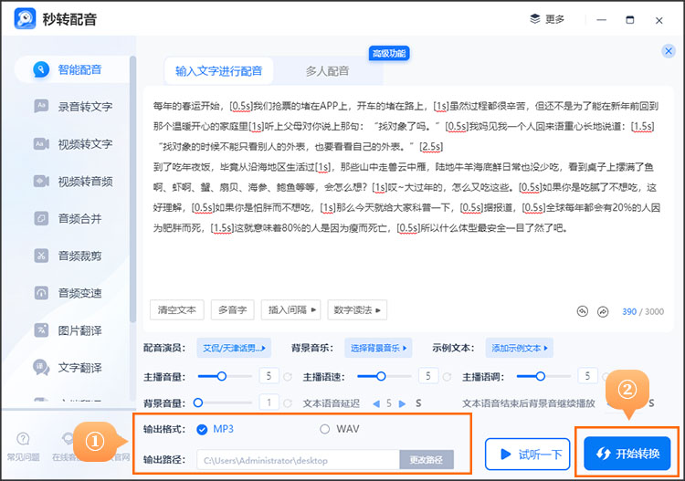Click the undo arrow icon beside character count

click(x=583, y=311)
